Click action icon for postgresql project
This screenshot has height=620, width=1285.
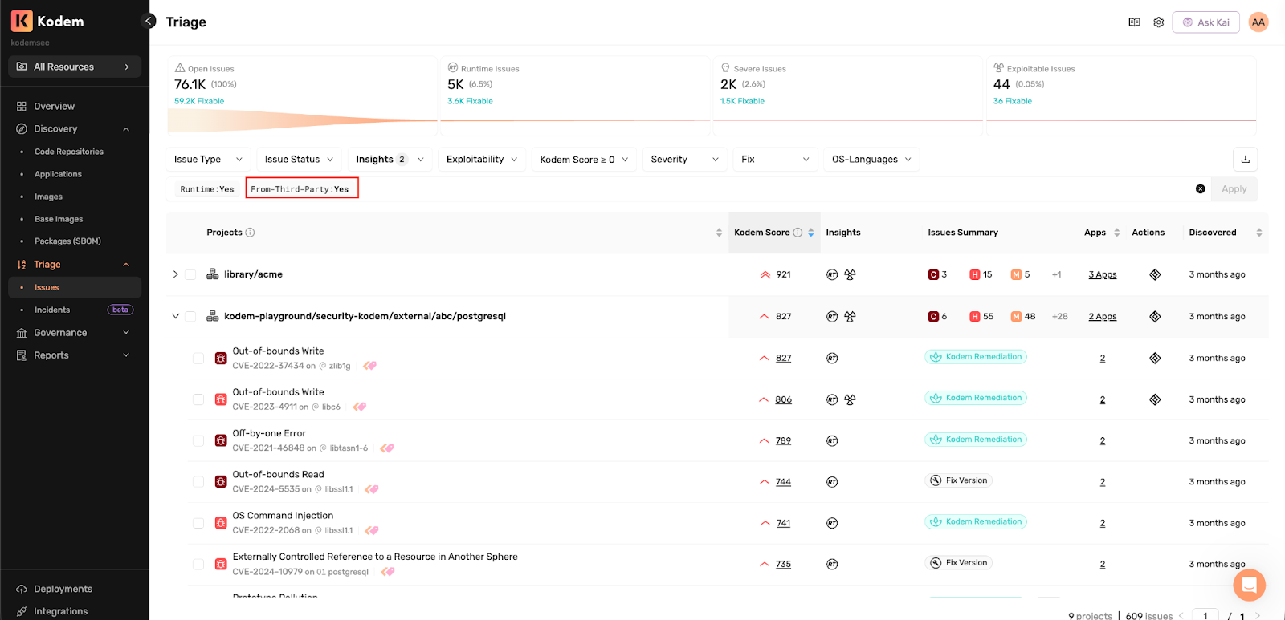[x=1155, y=316]
